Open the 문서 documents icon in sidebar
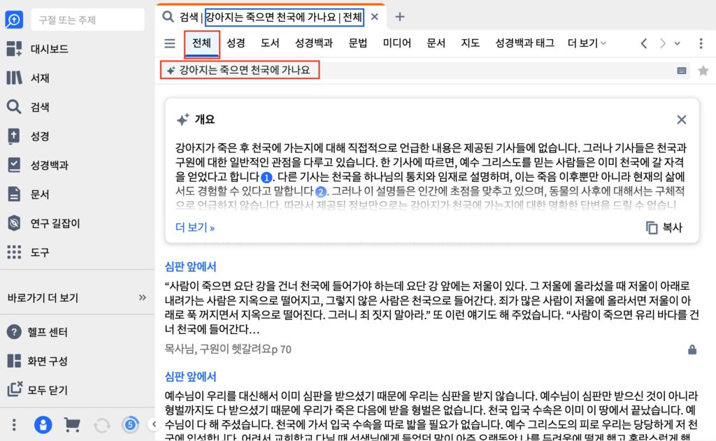Viewport: 716px width, 441px height. pyautogui.click(x=14, y=194)
